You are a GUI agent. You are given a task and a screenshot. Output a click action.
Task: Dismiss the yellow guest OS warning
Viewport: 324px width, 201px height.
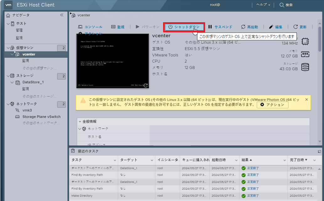(306, 100)
